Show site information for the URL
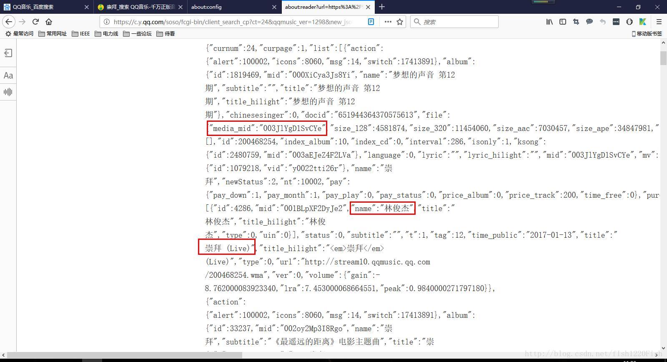This screenshot has width=667, height=362. 107,22
